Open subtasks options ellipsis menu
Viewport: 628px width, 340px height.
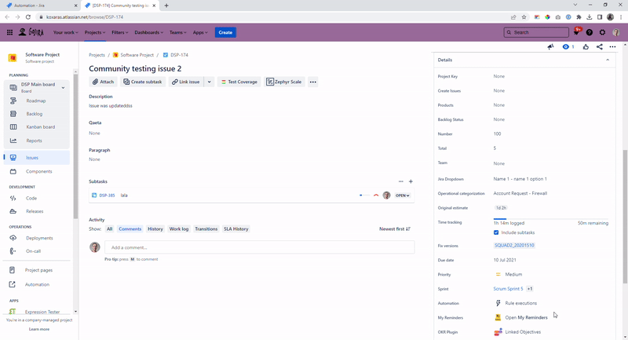click(401, 181)
